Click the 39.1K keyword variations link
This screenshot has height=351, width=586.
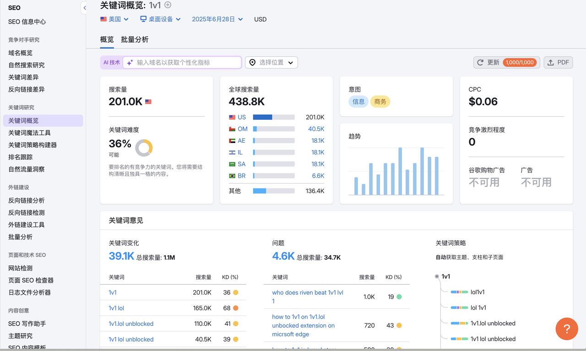pos(121,256)
